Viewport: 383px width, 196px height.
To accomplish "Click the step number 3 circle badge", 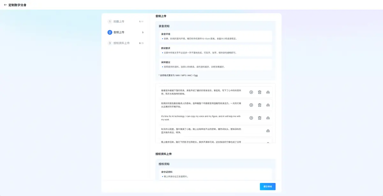I will pyautogui.click(x=110, y=43).
